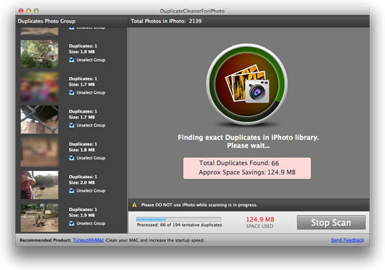
Task: Click the scan progress bar
Action: [179, 219]
